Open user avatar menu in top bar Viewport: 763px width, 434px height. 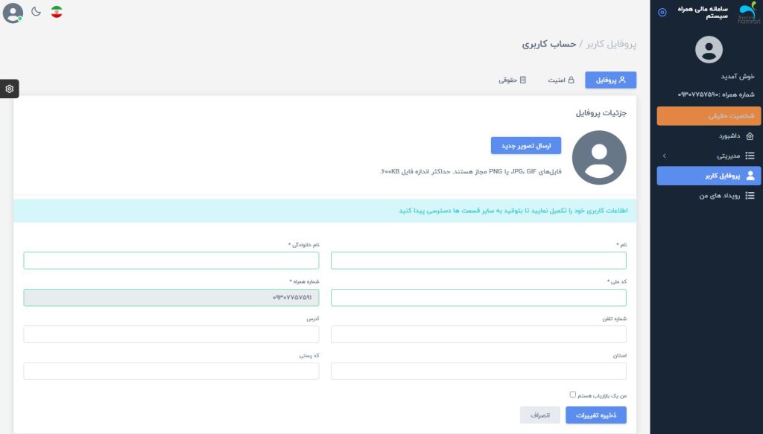[x=13, y=13]
